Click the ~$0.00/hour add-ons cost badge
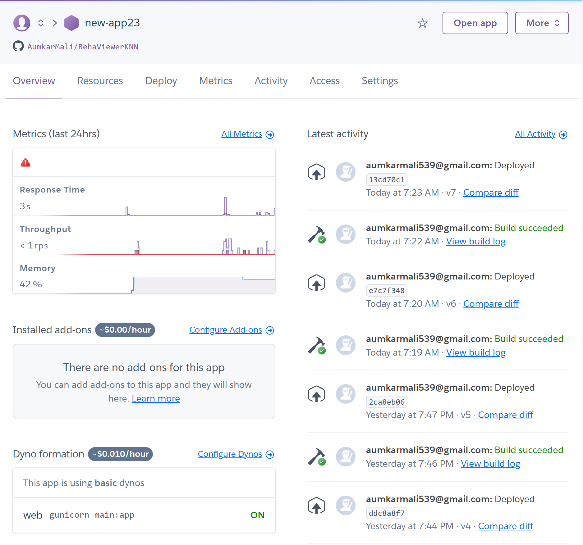 125,330
